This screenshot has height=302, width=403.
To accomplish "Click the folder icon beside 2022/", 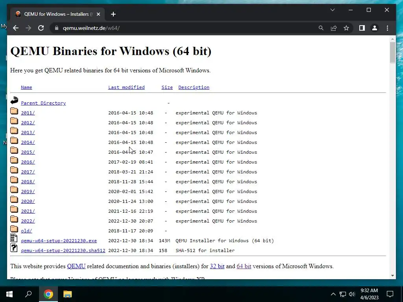I will point(14,219).
